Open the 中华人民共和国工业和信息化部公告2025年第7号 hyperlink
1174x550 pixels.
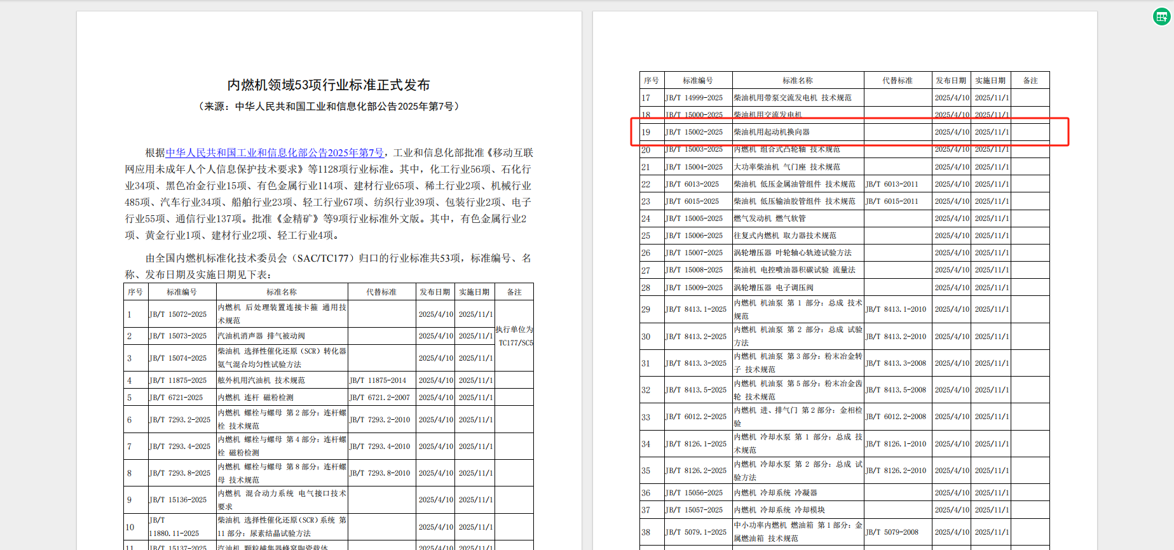[x=275, y=153]
